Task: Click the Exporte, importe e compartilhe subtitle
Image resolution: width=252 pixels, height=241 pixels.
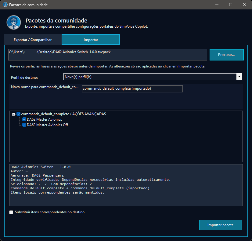Action: [86, 26]
